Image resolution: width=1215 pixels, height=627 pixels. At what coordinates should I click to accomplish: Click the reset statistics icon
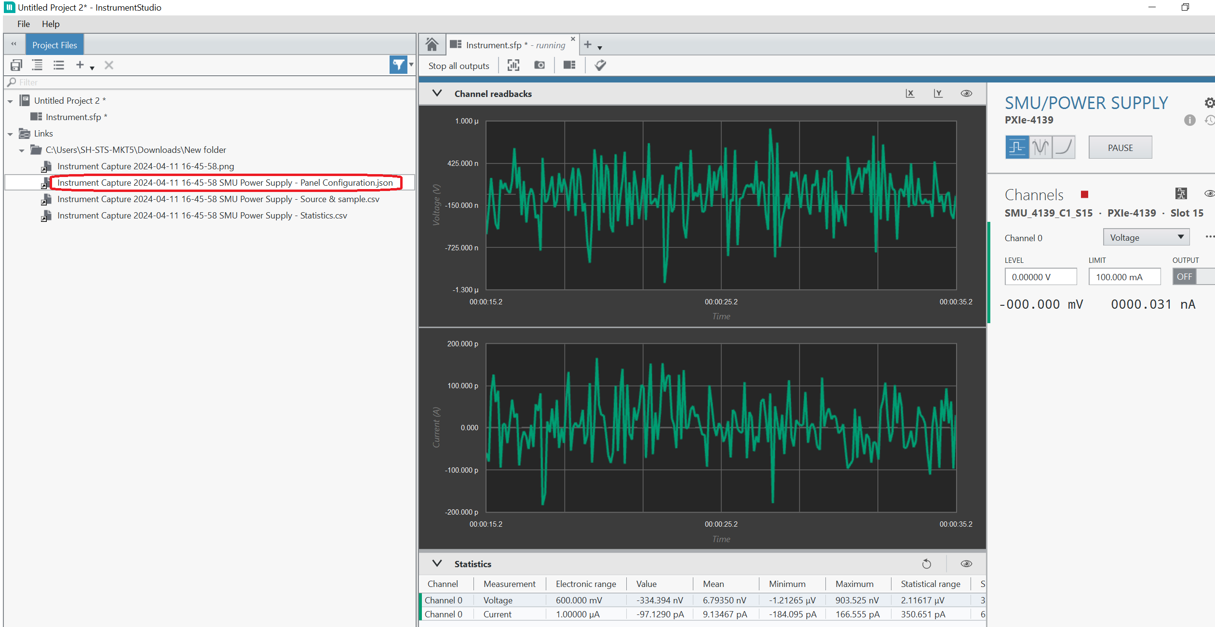(x=927, y=564)
